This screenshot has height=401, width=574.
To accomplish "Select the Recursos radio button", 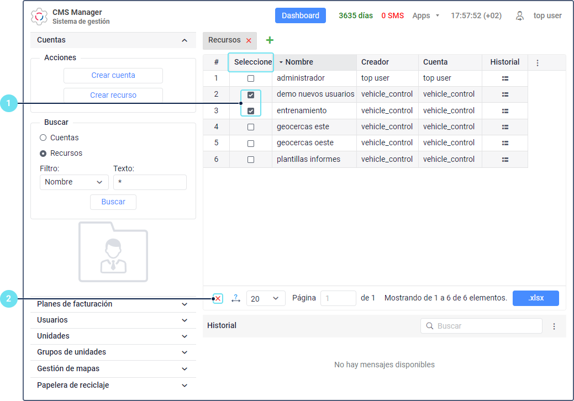I will click(x=43, y=154).
